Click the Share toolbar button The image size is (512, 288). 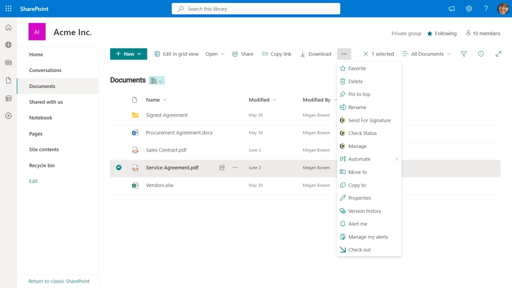click(242, 54)
